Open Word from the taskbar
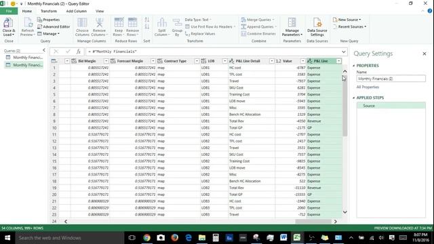 283,238
